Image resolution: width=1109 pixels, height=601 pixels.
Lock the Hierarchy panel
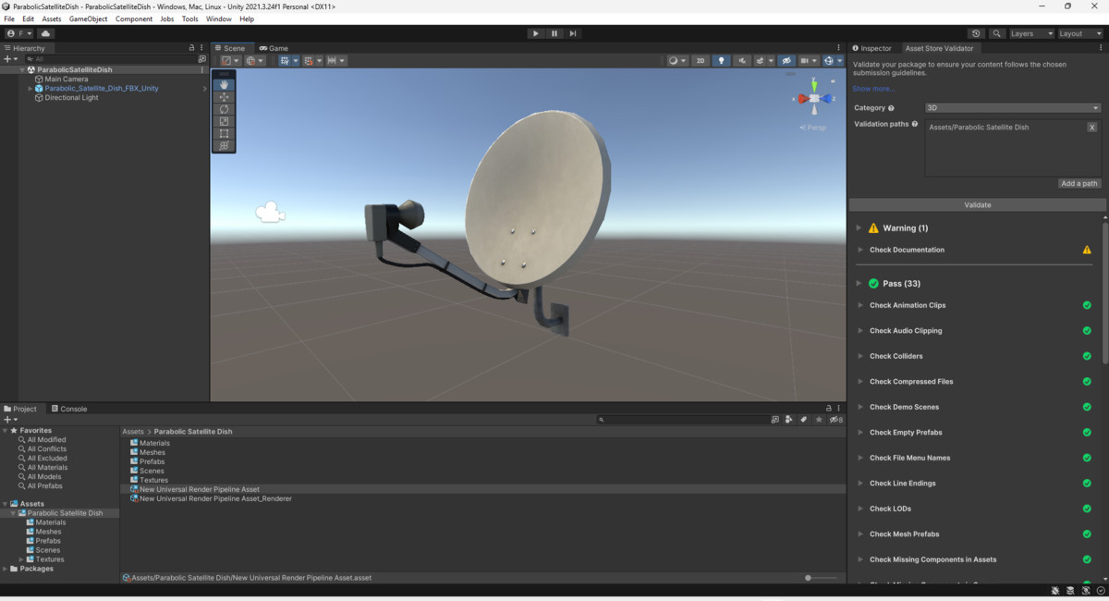192,48
